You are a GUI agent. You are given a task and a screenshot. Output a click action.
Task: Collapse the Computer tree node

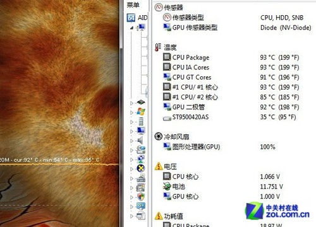click(131, 28)
